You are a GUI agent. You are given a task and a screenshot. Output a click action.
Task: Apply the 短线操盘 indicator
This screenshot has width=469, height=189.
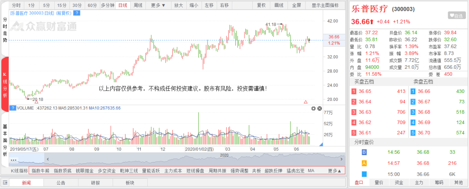tap(195, 171)
